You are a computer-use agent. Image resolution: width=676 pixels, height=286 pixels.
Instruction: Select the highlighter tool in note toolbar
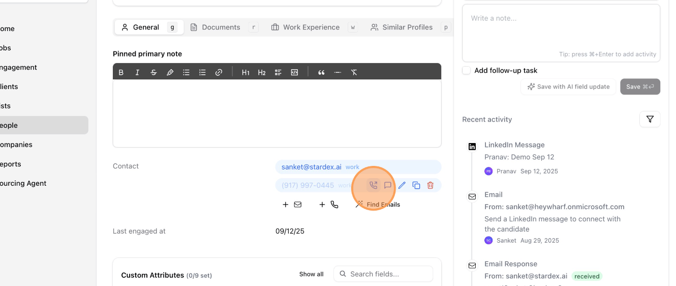coord(170,72)
